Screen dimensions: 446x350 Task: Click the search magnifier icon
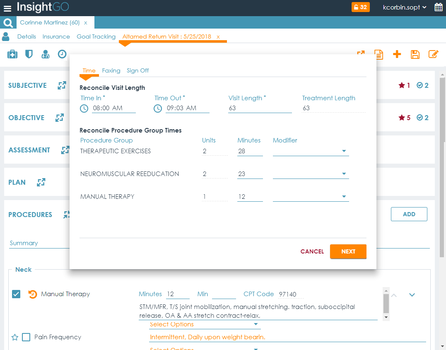coord(8,23)
